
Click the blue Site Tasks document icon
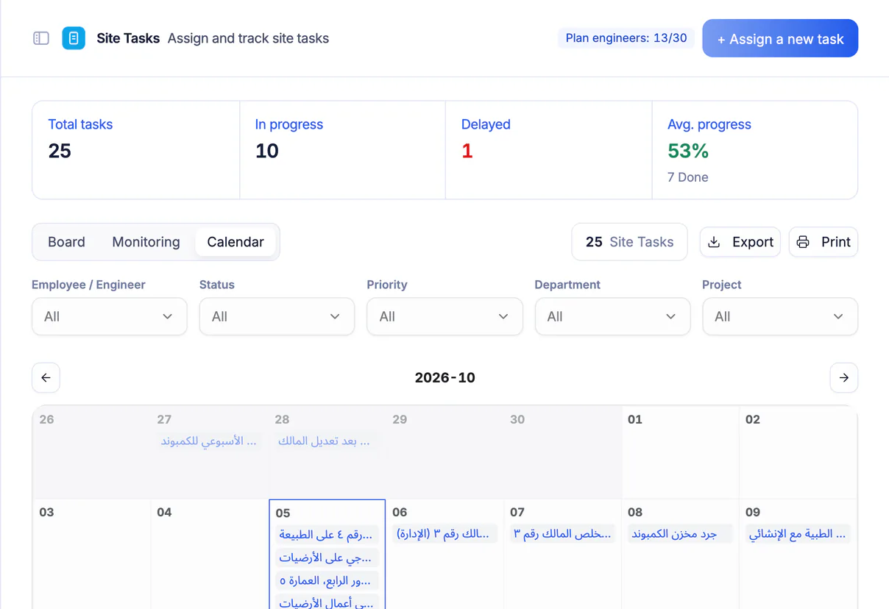click(74, 38)
